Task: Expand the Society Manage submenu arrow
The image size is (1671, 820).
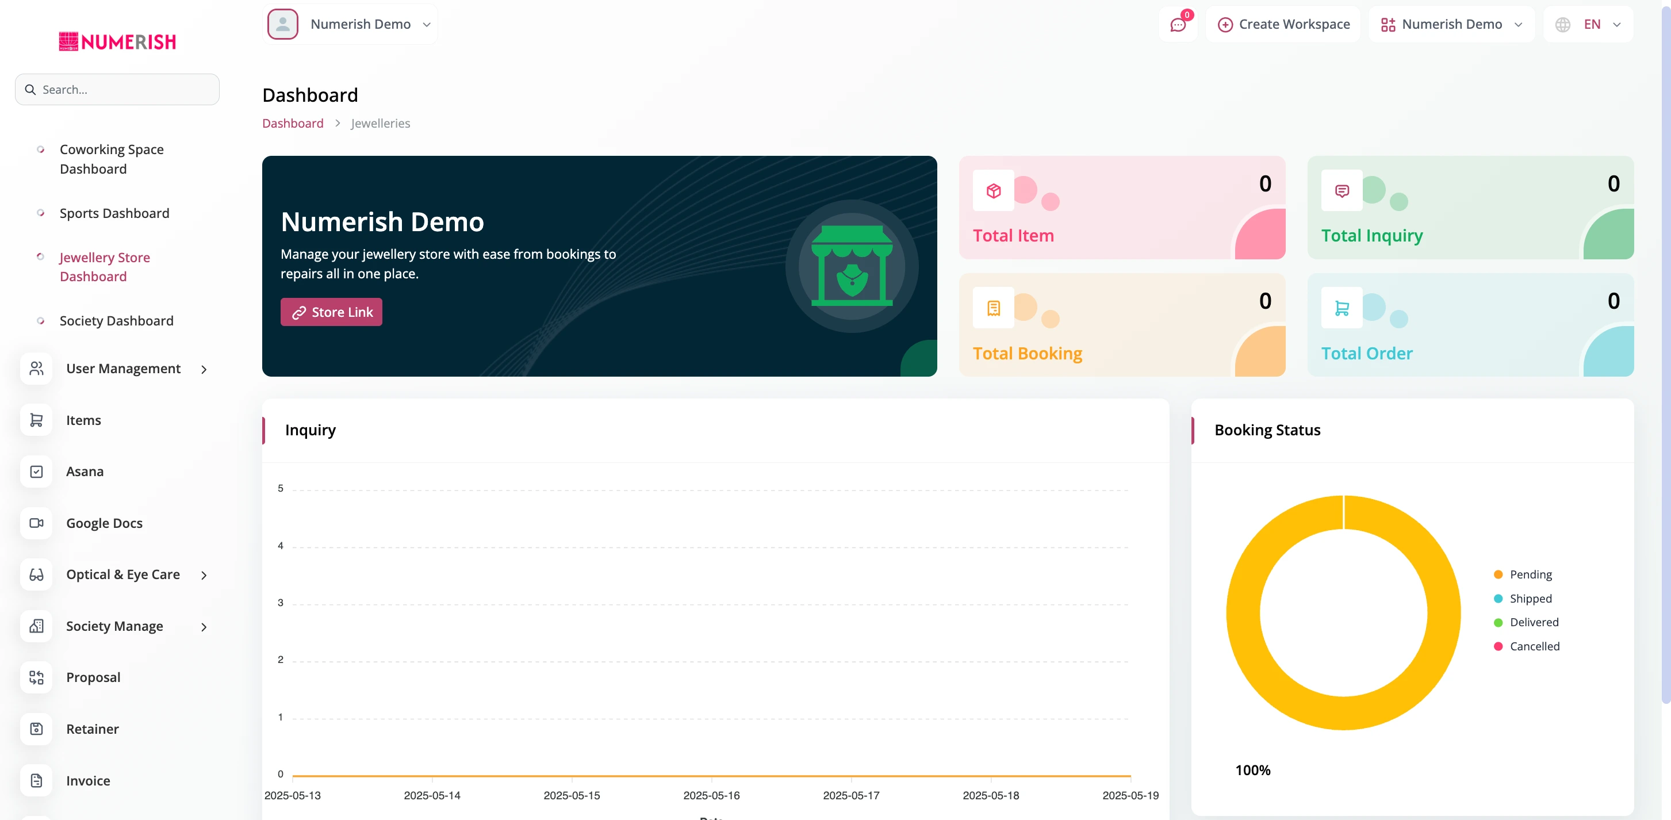Action: (x=204, y=627)
